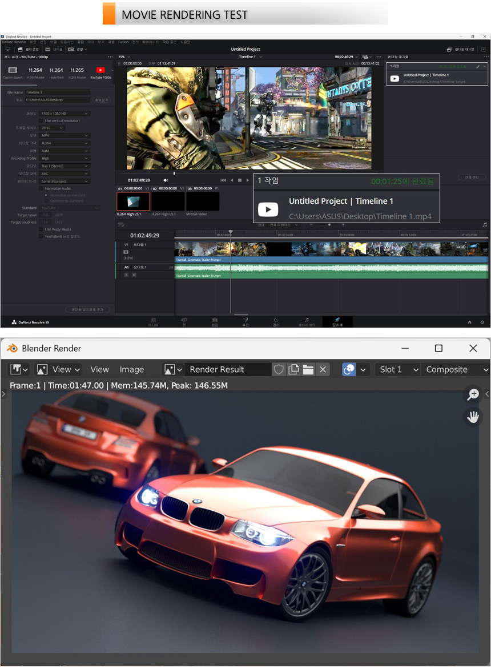Click the pan hand icon in Blender Render
This screenshot has height=670, width=491.
[473, 417]
